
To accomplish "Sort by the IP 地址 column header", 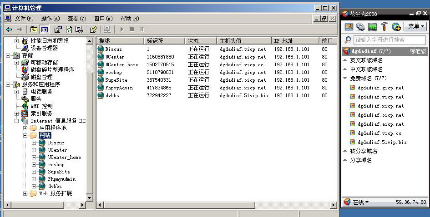I will click(x=295, y=41).
